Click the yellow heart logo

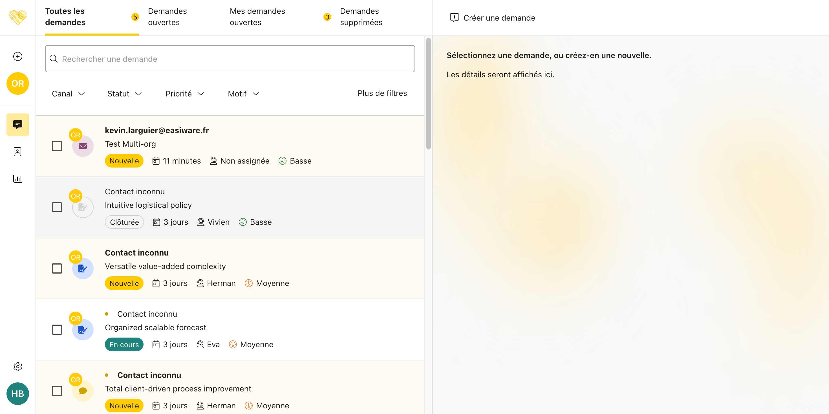point(18,17)
